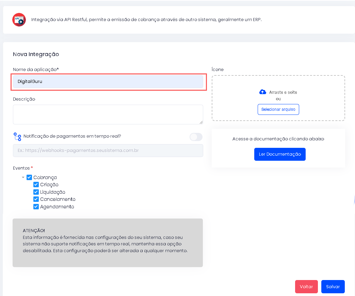Screen dimensions: 355x296
Task: Uncheck the Criação event checkbox
Action: pyautogui.click(x=36, y=185)
